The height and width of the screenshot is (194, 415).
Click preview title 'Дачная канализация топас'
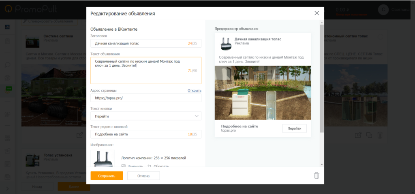coord(258,39)
